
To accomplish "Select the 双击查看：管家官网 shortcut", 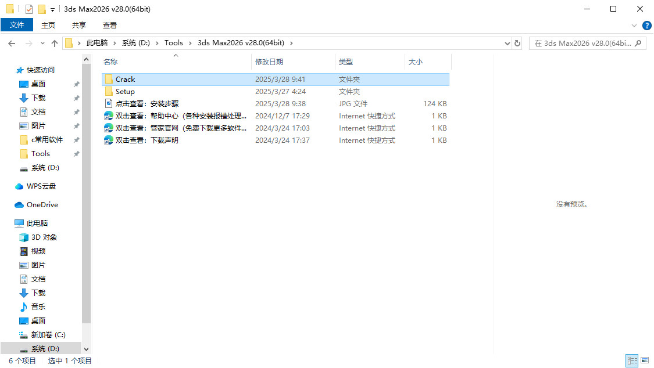I will (276, 128).
